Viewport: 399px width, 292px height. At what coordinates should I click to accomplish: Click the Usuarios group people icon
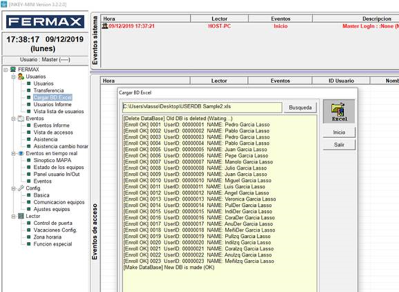tap(21, 77)
